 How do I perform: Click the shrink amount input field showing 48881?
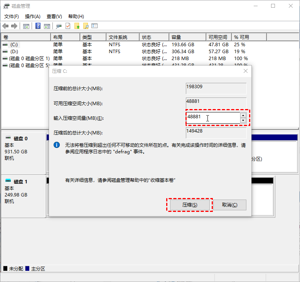[213, 118]
